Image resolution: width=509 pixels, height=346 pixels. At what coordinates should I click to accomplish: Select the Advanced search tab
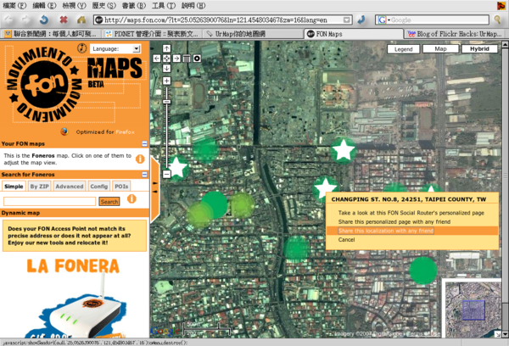(70, 187)
